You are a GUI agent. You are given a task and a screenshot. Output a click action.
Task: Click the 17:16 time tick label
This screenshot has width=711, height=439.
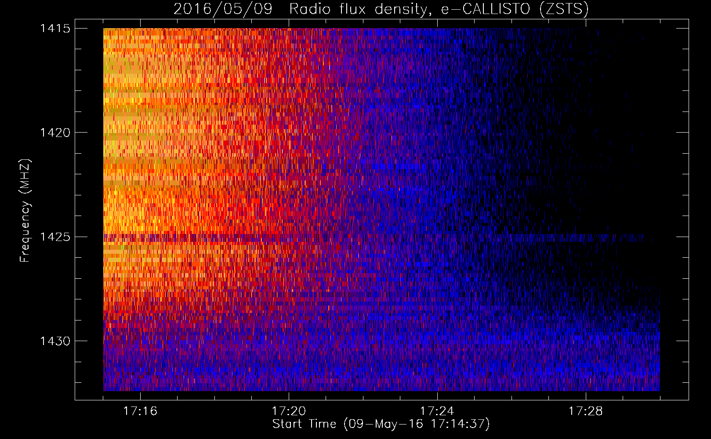140,411
